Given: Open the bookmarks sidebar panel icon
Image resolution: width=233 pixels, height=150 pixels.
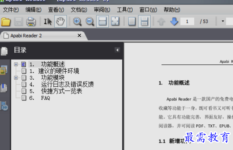Looking at the screenshot, I should click(x=4, y=88).
